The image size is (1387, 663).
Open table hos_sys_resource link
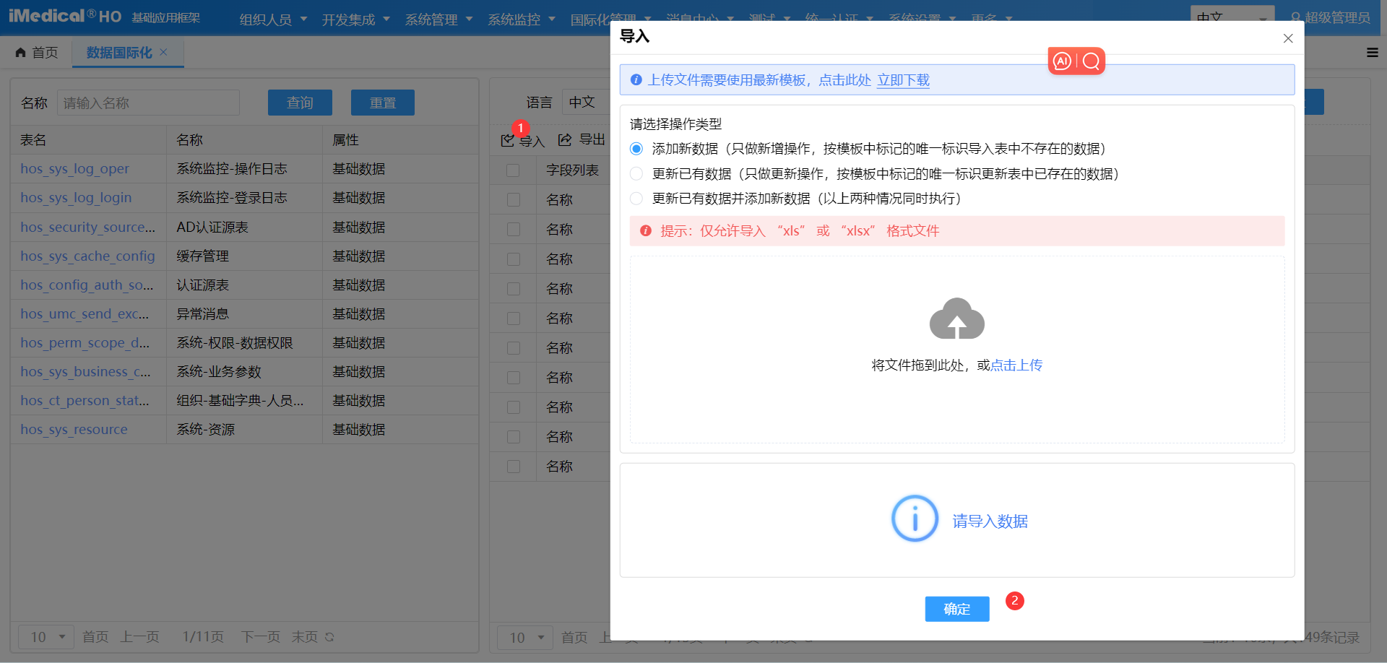click(74, 430)
